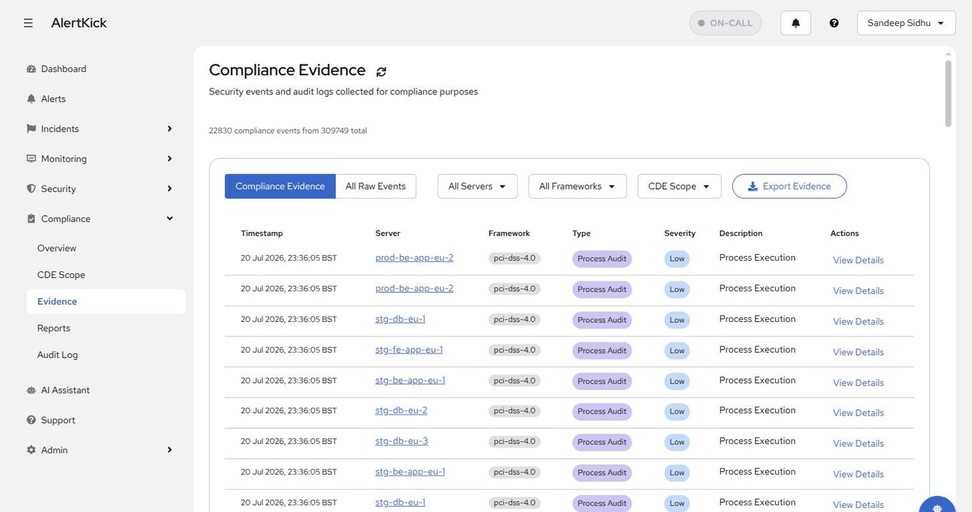972x512 pixels.
Task: Click the Compliance clipboard icon
Action: [31, 218]
